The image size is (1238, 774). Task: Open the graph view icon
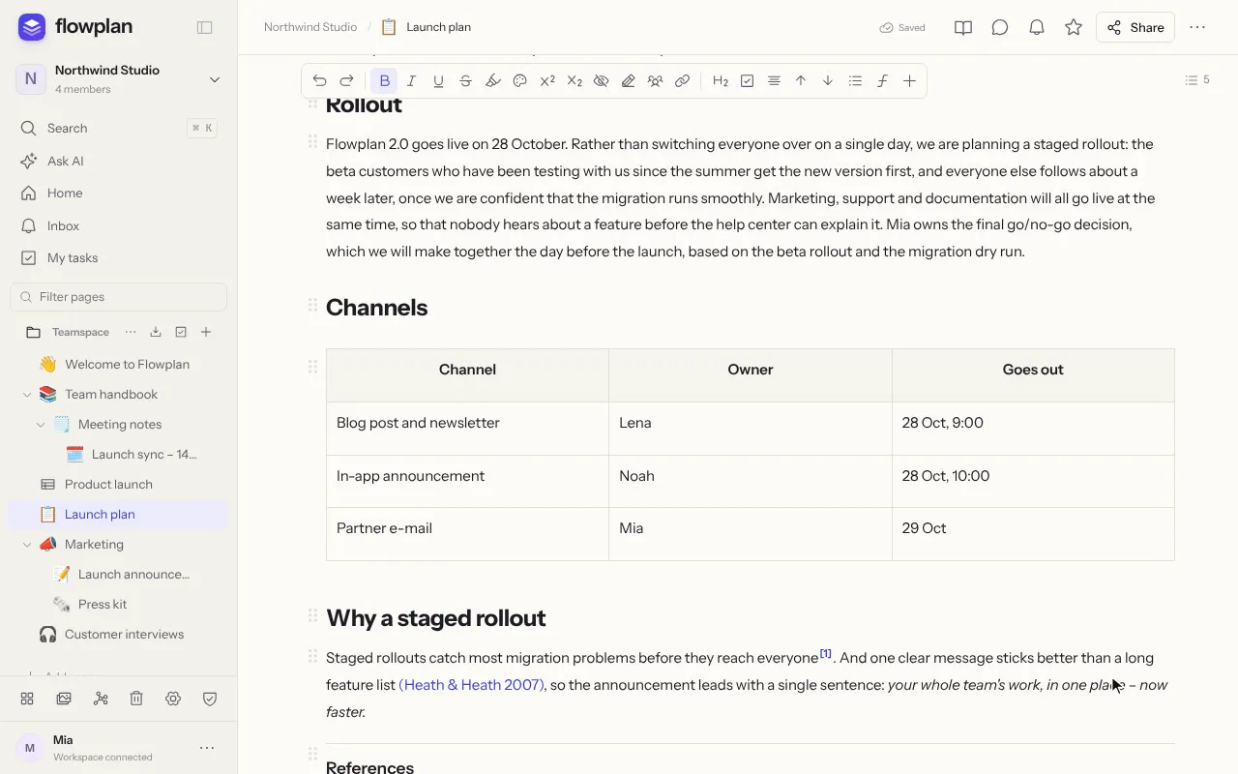tap(101, 699)
